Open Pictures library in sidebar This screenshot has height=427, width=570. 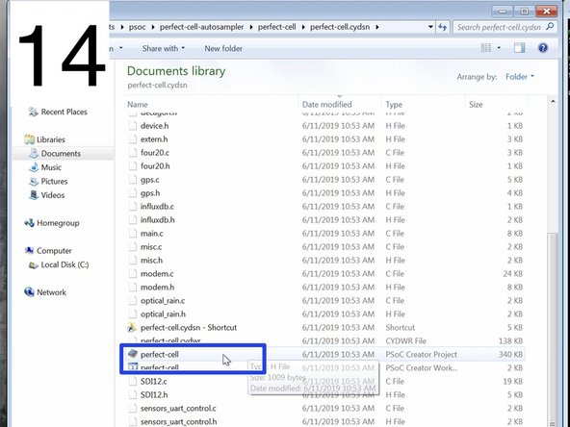click(x=48, y=181)
